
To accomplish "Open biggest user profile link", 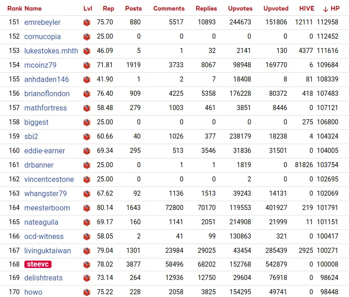I will [x=36, y=122].
